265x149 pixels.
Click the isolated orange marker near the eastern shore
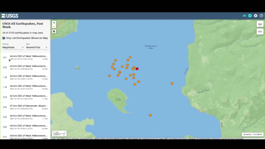(x=172, y=83)
